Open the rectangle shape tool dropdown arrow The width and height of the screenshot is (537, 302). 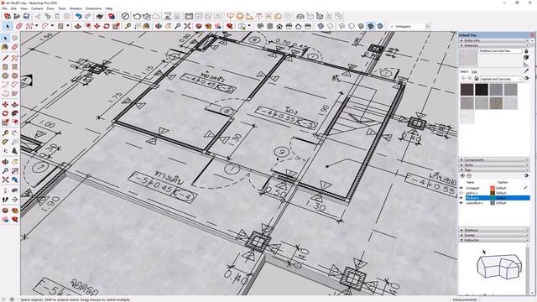[67, 26]
